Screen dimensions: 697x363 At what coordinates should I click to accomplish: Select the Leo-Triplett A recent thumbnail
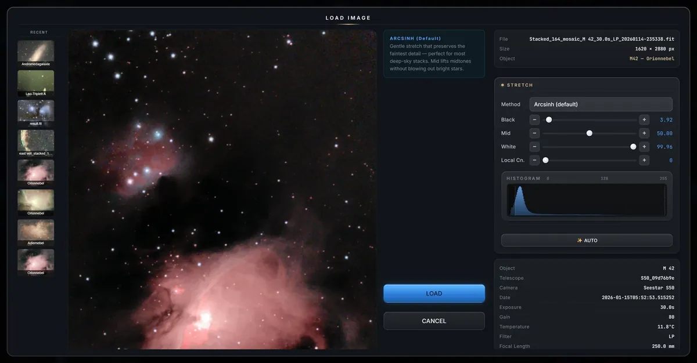click(36, 84)
